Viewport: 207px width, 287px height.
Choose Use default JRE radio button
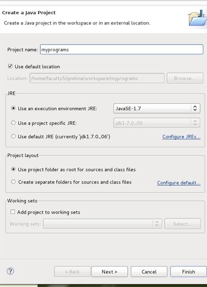coord(13,136)
